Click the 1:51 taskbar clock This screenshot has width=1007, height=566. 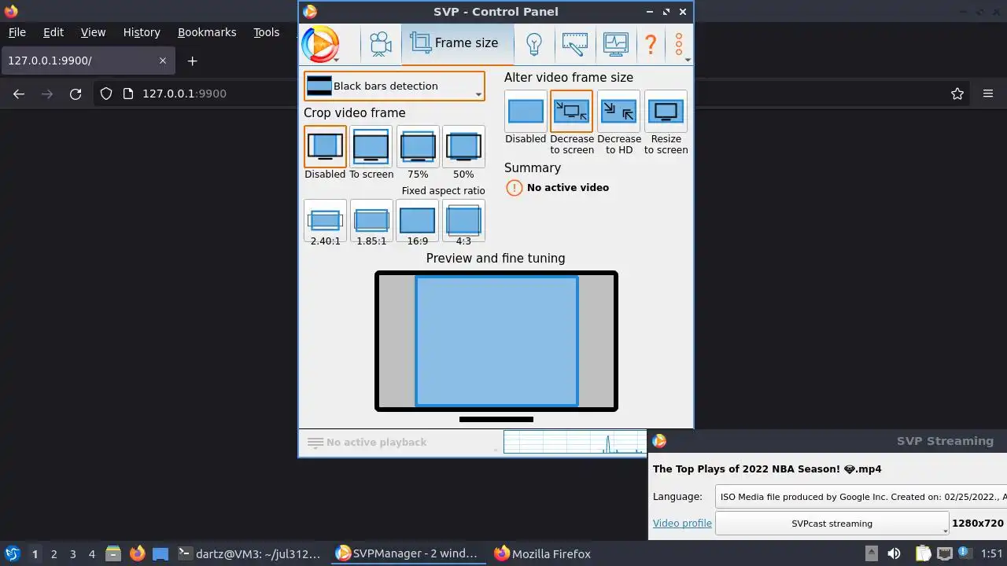pyautogui.click(x=991, y=553)
